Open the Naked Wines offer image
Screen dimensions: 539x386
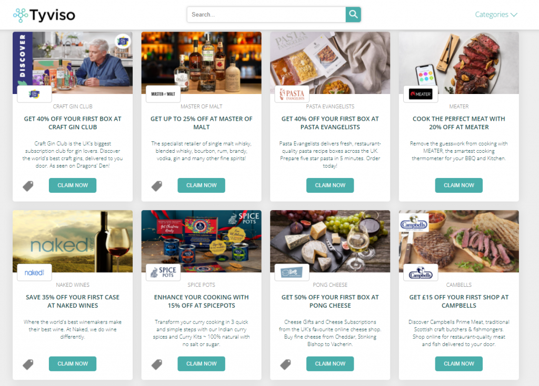[73, 241]
